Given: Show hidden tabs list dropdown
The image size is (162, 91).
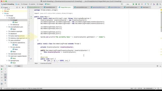Looking at the screenshot, I should pyautogui.click(x=160, y=7).
